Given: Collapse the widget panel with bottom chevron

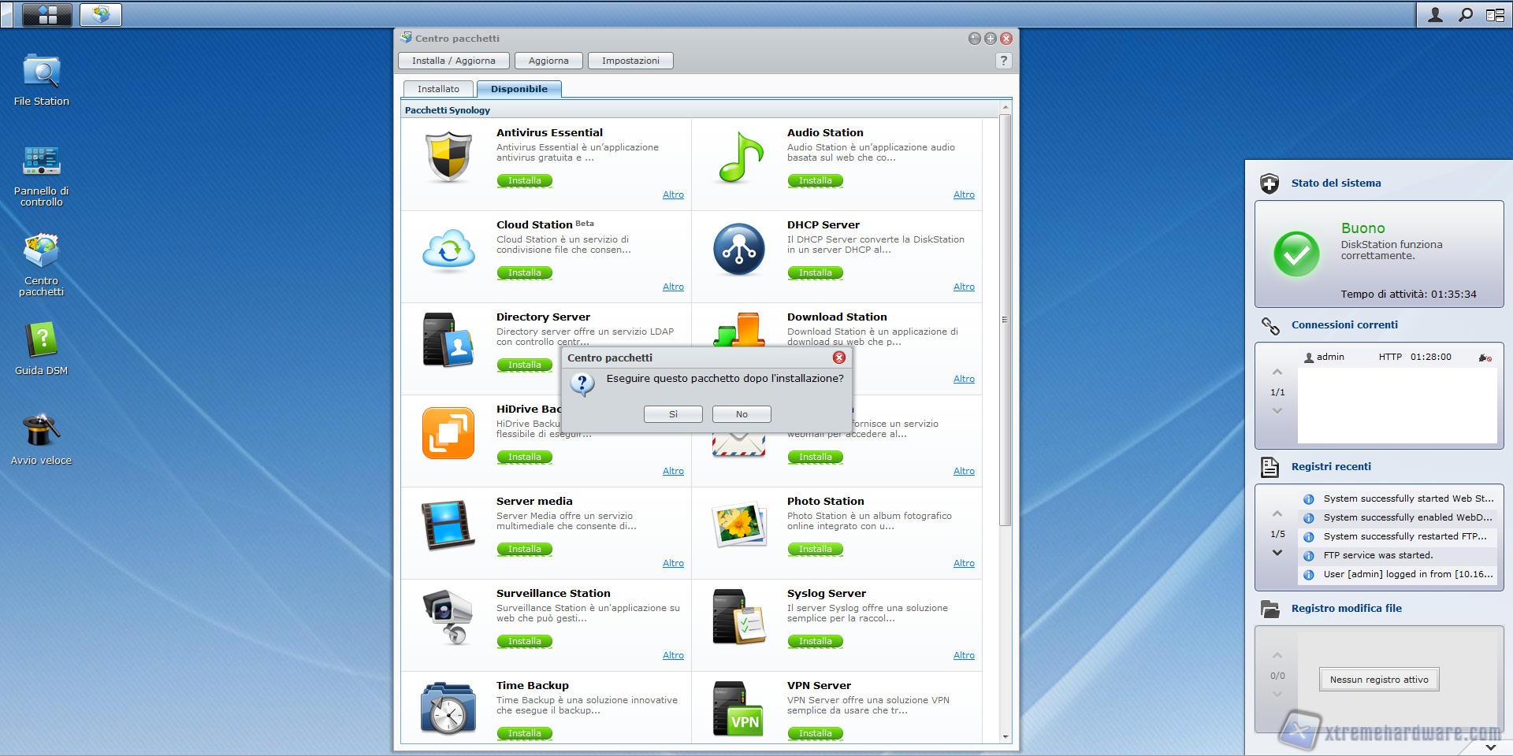Looking at the screenshot, I should click(x=1490, y=747).
